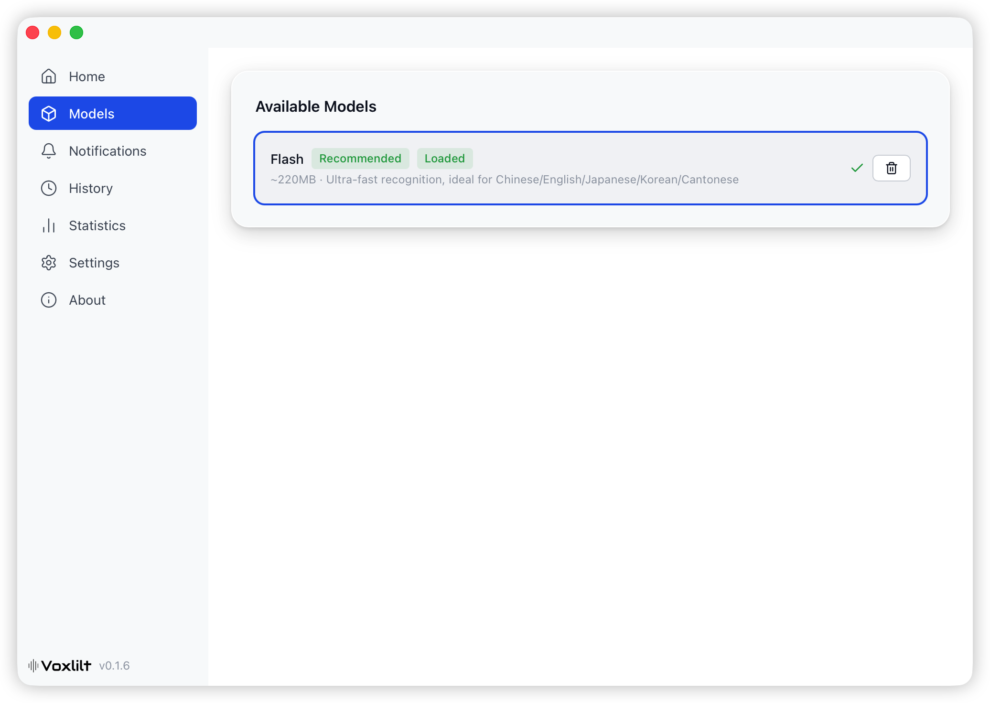Open the Settings label in sidebar
Screen dimensions: 990x703
(94, 263)
